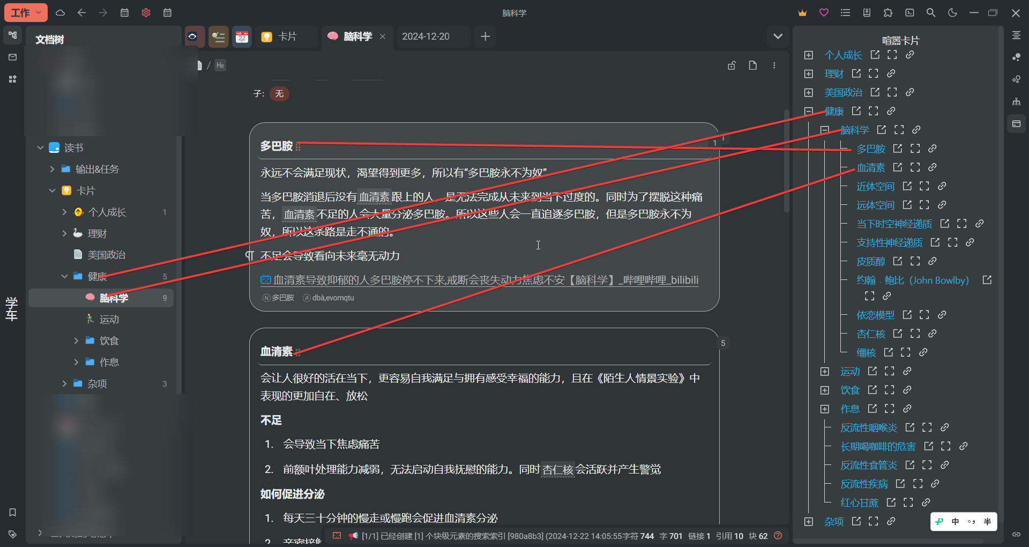Screen dimensions: 1029x547
Task: Toggle the IME 半 width indicator
Action: coord(987,522)
